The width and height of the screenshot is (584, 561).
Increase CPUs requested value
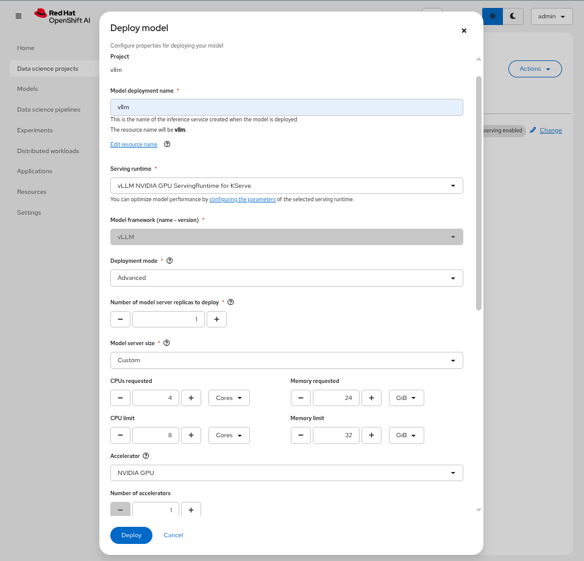click(x=191, y=398)
